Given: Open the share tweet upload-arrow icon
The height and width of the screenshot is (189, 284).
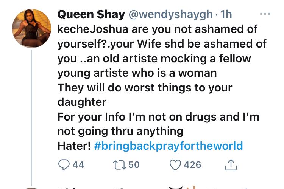Looking at the screenshot, I should pyautogui.click(x=231, y=165).
